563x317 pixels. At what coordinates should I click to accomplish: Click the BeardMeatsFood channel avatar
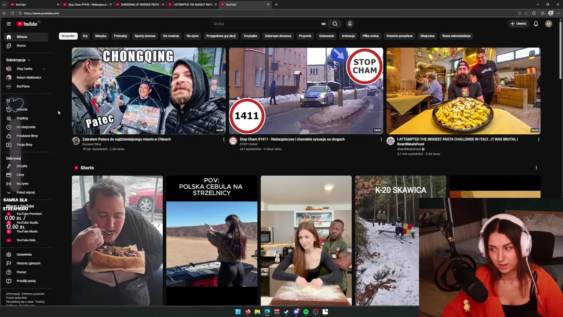[x=391, y=141]
